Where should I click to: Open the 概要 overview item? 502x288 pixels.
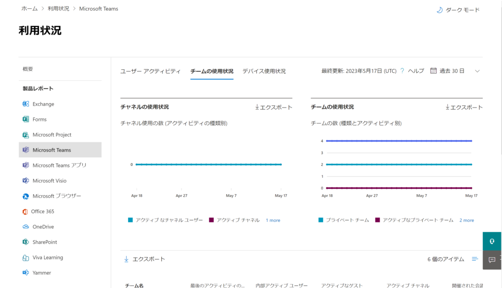coord(28,69)
